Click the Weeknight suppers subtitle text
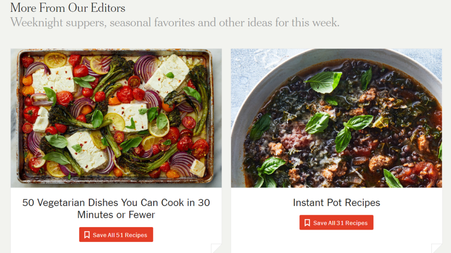 [175, 22]
